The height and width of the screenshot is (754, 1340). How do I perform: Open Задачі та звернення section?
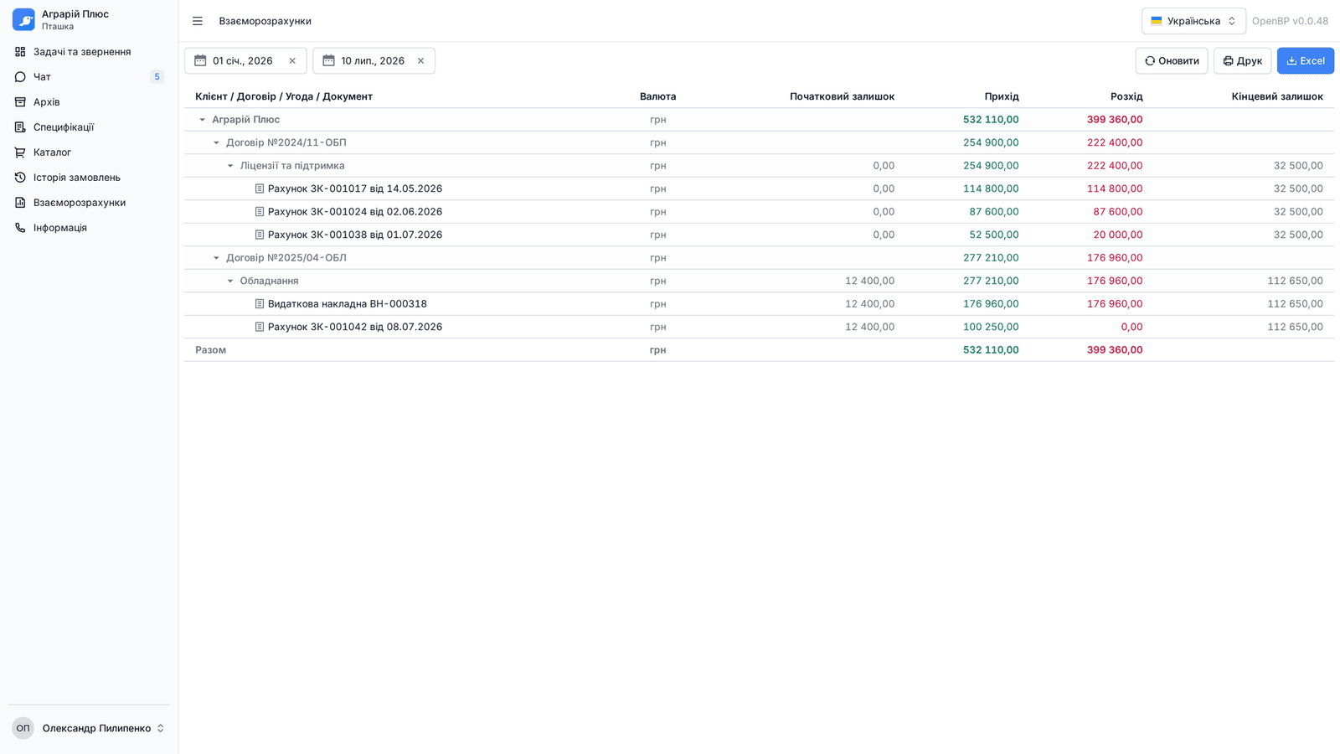pyautogui.click(x=89, y=52)
